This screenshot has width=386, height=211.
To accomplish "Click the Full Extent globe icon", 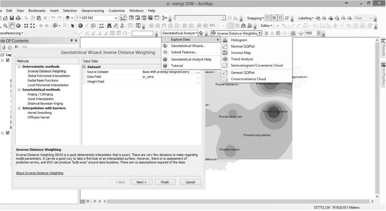I will [18, 26].
